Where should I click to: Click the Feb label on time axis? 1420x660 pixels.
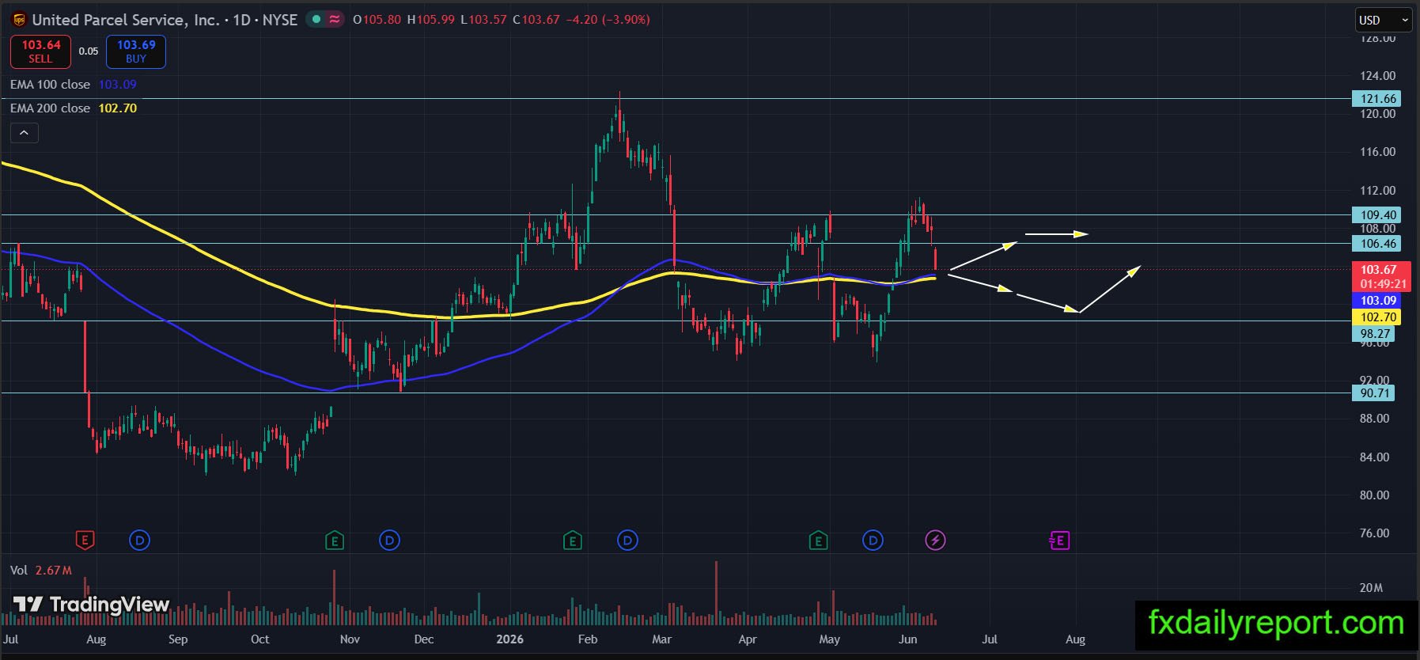point(588,639)
